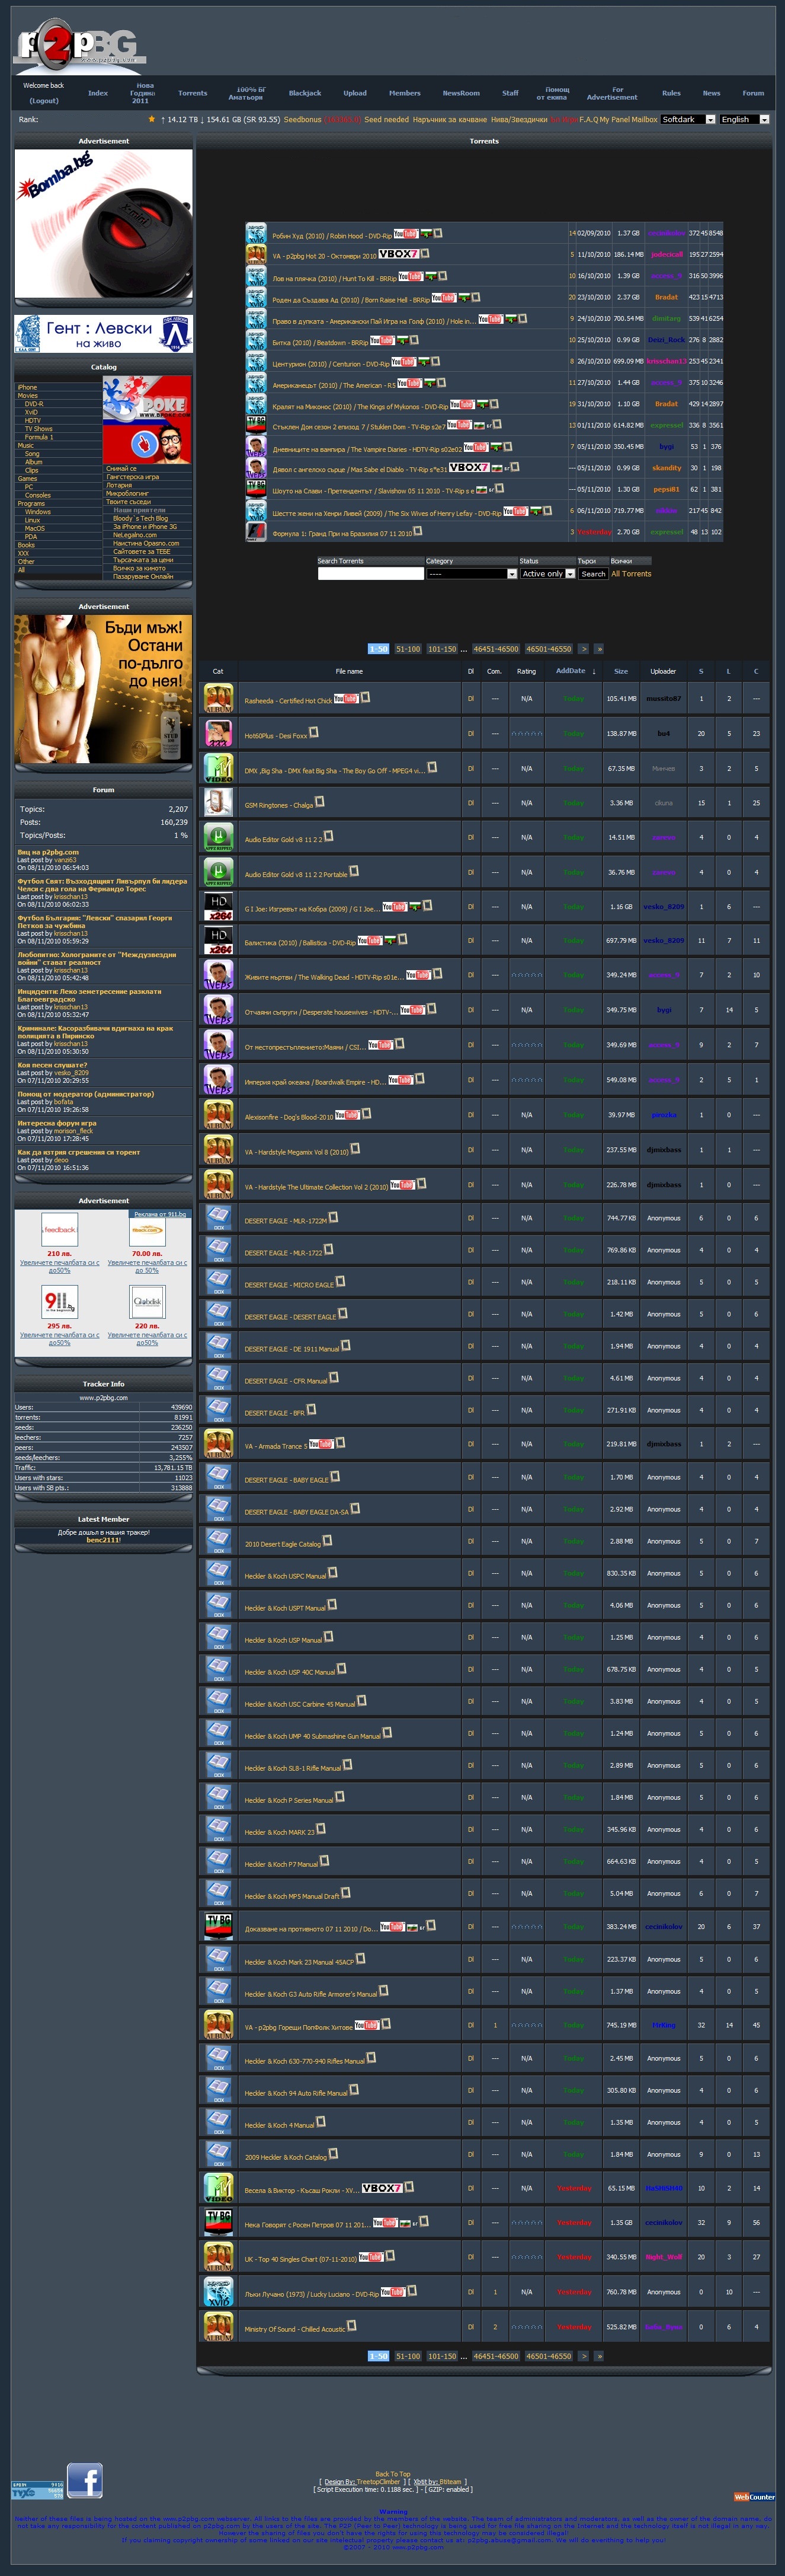Open the Blackjack menu item

[305, 93]
